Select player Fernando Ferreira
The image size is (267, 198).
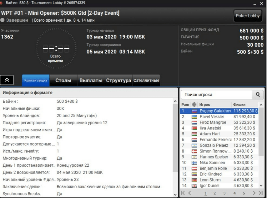219,140
